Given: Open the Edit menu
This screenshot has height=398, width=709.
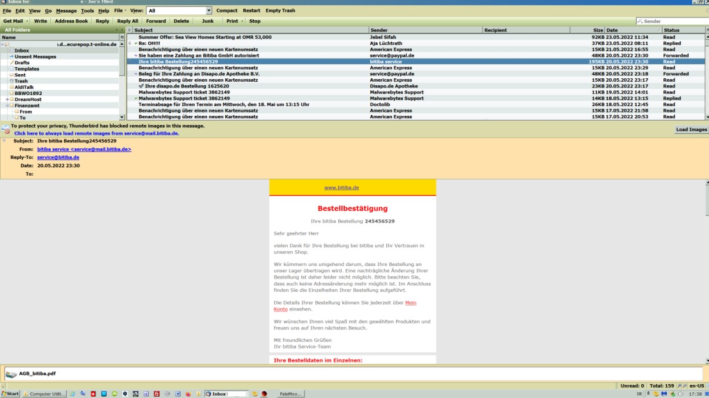Looking at the screenshot, I should [x=20, y=11].
